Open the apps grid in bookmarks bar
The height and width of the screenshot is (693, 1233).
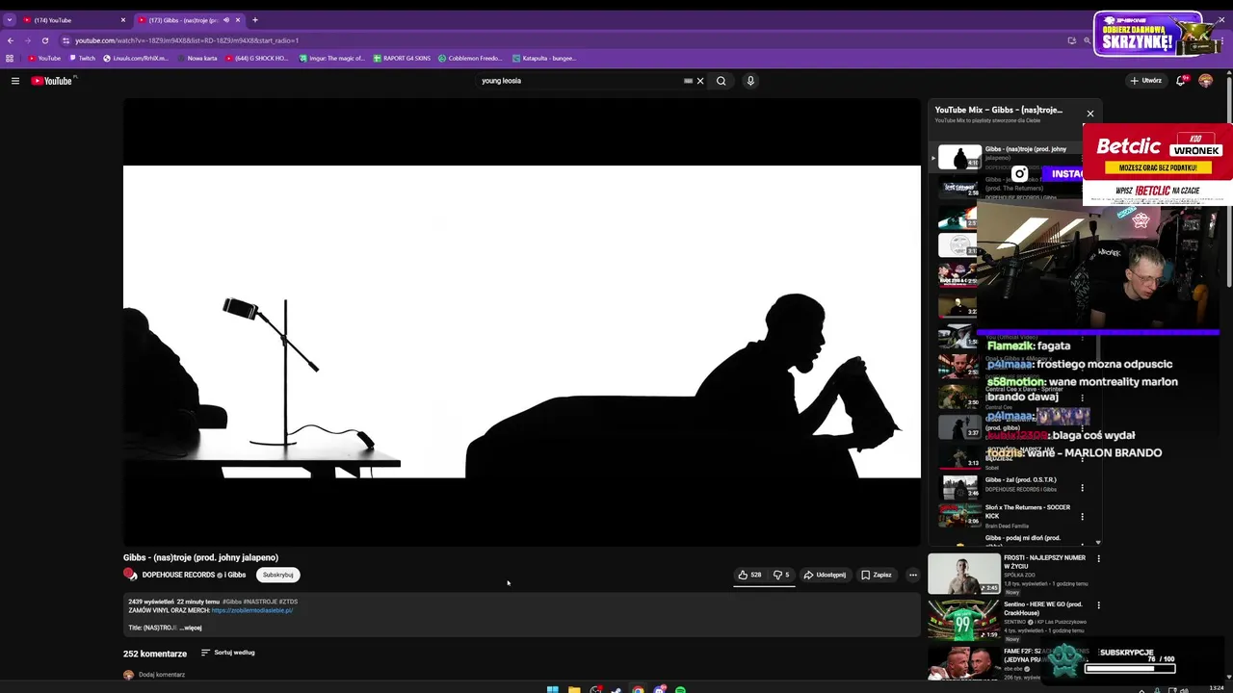tap(10, 58)
